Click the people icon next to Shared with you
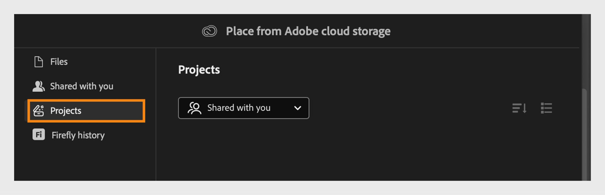Viewport: 605px width, 195px height. point(38,86)
